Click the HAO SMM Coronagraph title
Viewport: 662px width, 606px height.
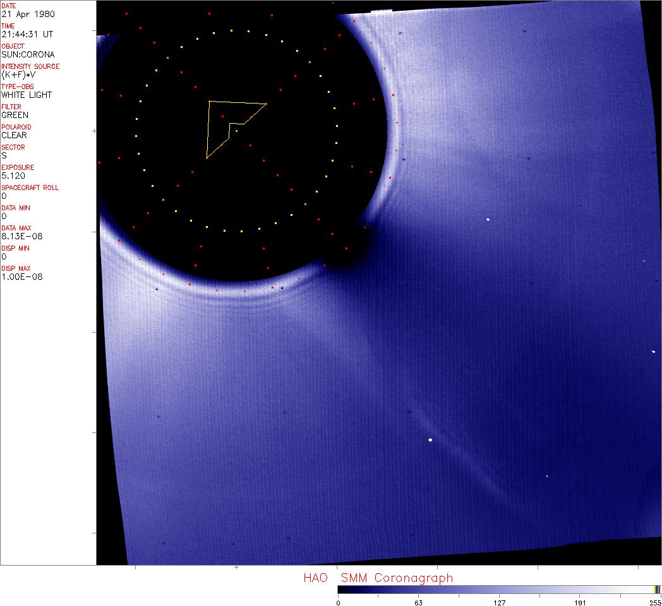(x=378, y=578)
